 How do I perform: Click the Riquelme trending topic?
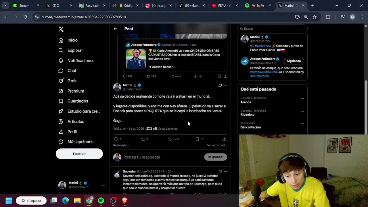(x=248, y=115)
